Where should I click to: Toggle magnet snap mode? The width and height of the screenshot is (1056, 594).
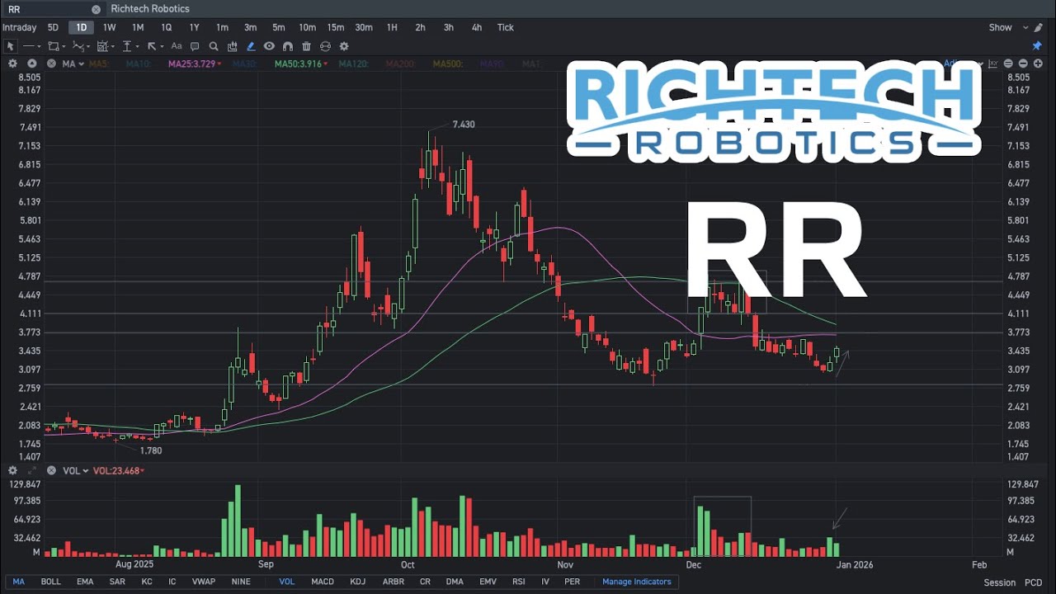coord(288,46)
